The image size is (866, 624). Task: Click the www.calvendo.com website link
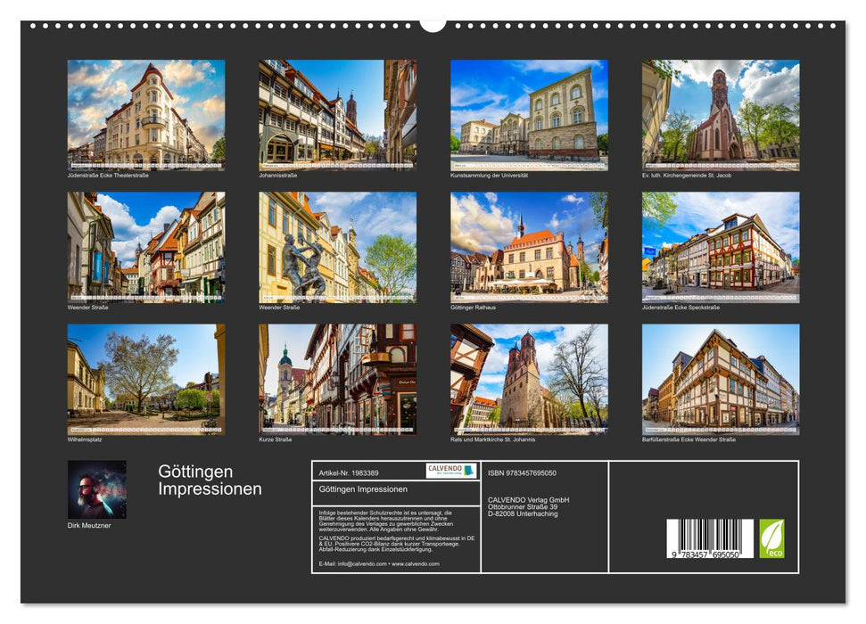pos(416,563)
